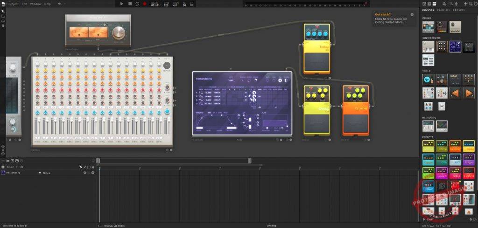The width and height of the screenshot is (478, 228).
Task: Select the first drum machine device icon
Action: (429, 27)
